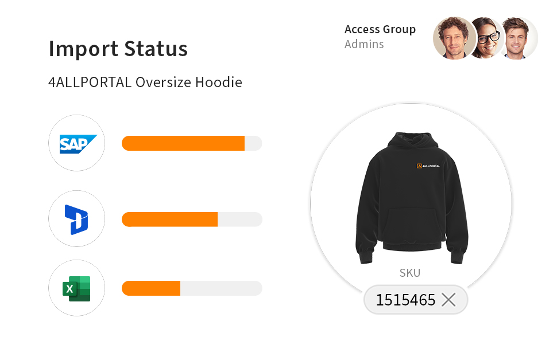Select the Admins group text

tap(364, 44)
